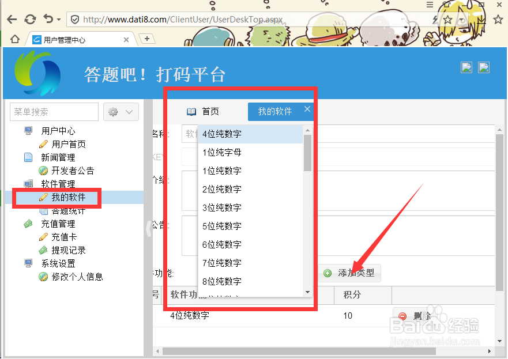
Task: Click globe icon beside 开发者公告
Action: click(x=43, y=171)
